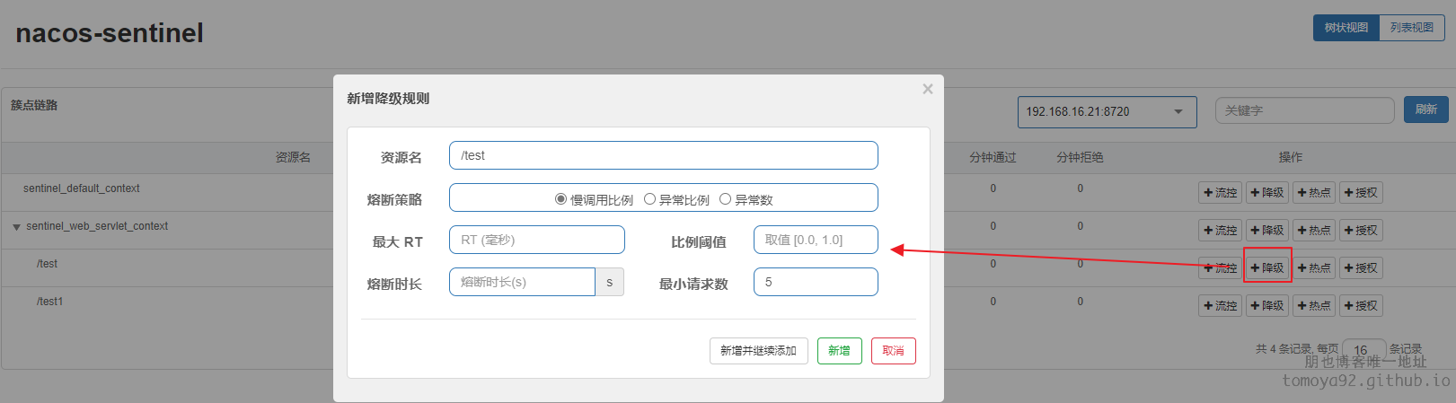1456x403 pixels.
Task: Click the green 新增 button
Action: [840, 350]
